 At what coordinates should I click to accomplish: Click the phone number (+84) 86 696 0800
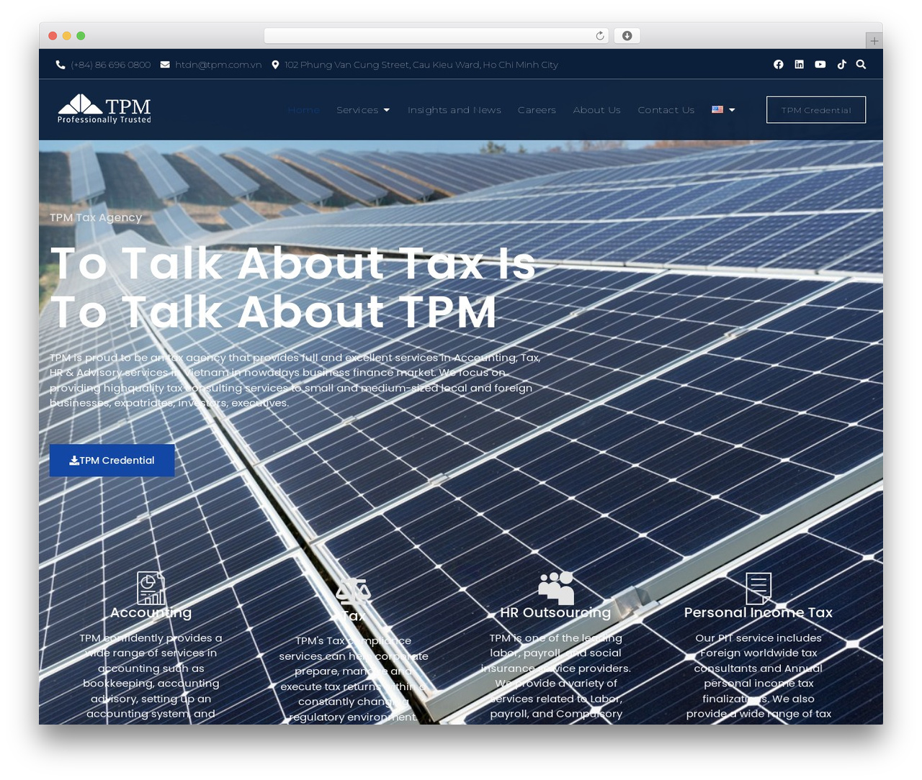point(111,65)
